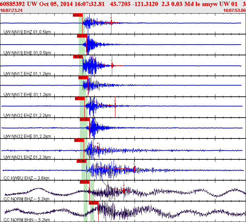Image resolution: width=246 pixels, height=222 pixels.
Task: Click the red coda end marker on KWBU trace
Action: click(134, 169)
